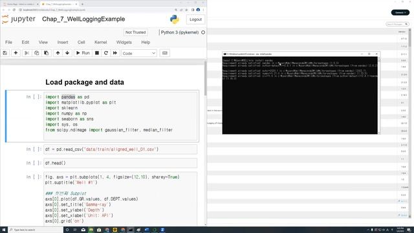Open a new browser tab with plus
414x233 pixels.
[x=82, y=5]
